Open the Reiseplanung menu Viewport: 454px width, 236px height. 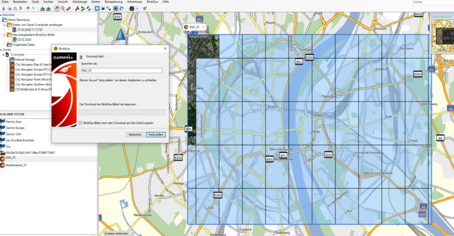pyautogui.click(x=113, y=2)
